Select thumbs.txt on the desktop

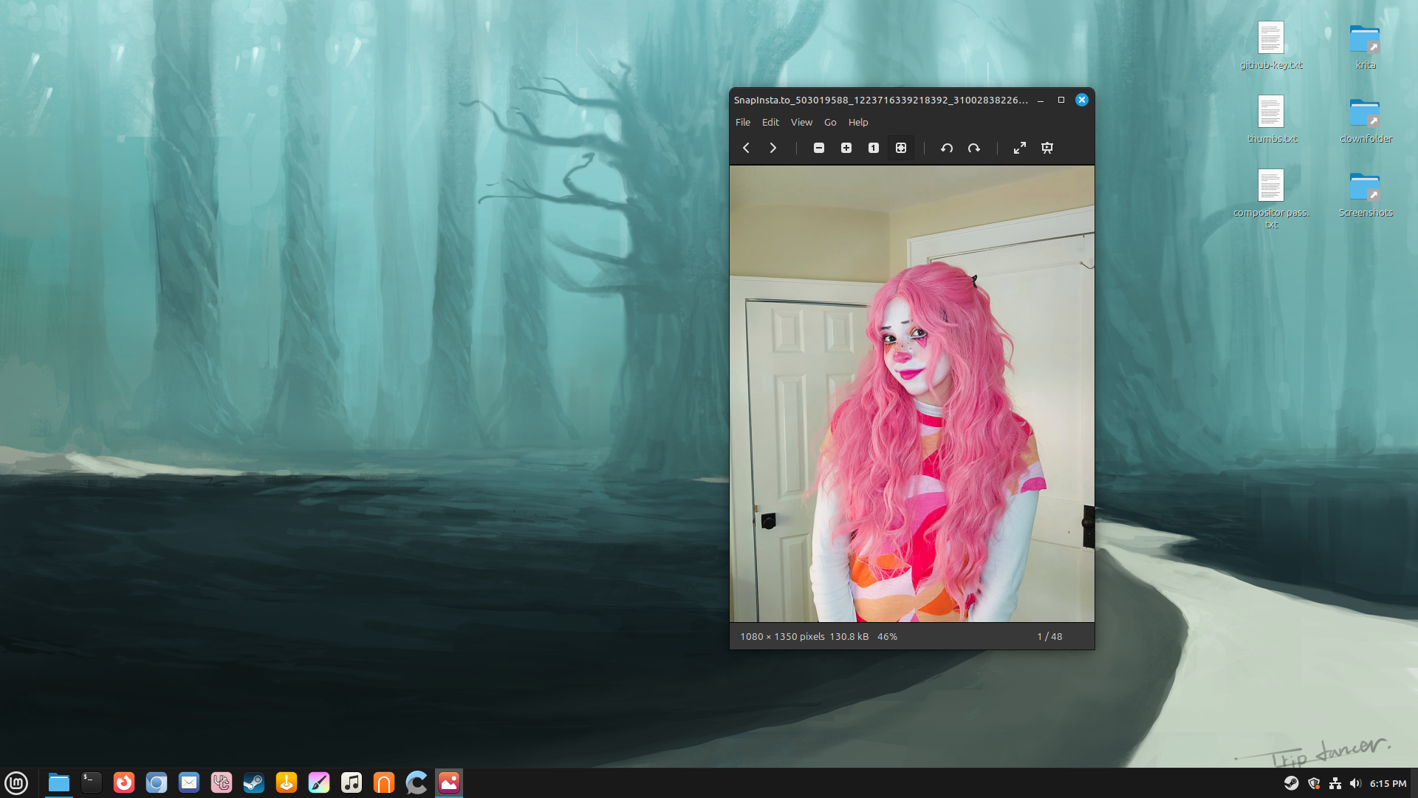pos(1272,120)
